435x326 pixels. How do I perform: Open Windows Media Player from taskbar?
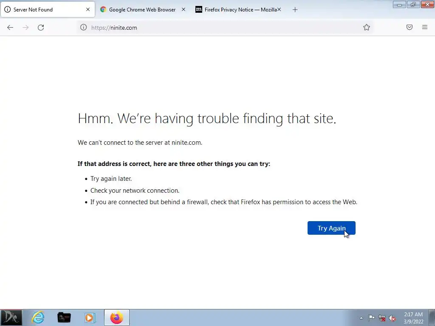(x=90, y=318)
